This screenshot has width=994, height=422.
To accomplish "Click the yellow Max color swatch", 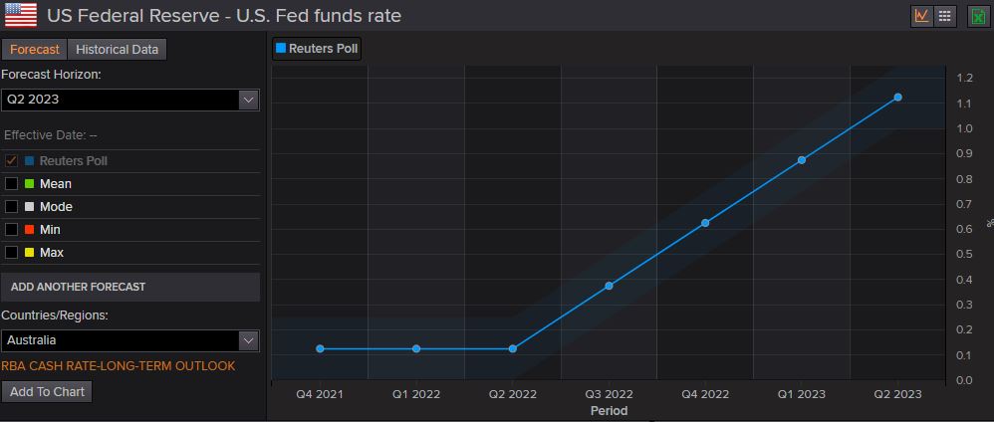I will 29,252.
